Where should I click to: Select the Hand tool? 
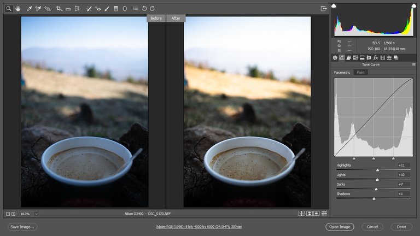pyautogui.click(x=17, y=9)
